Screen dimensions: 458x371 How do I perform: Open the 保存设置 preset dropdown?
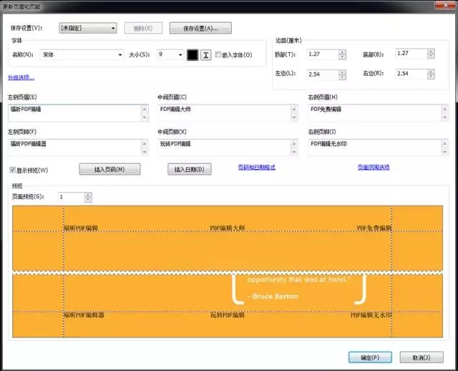(87, 28)
